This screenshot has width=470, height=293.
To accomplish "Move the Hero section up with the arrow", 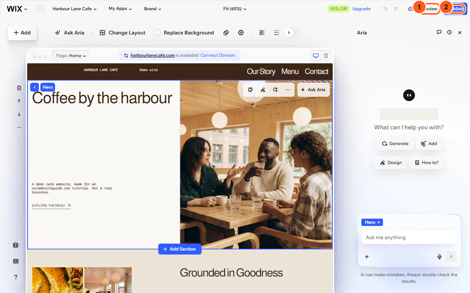I will [19, 101].
